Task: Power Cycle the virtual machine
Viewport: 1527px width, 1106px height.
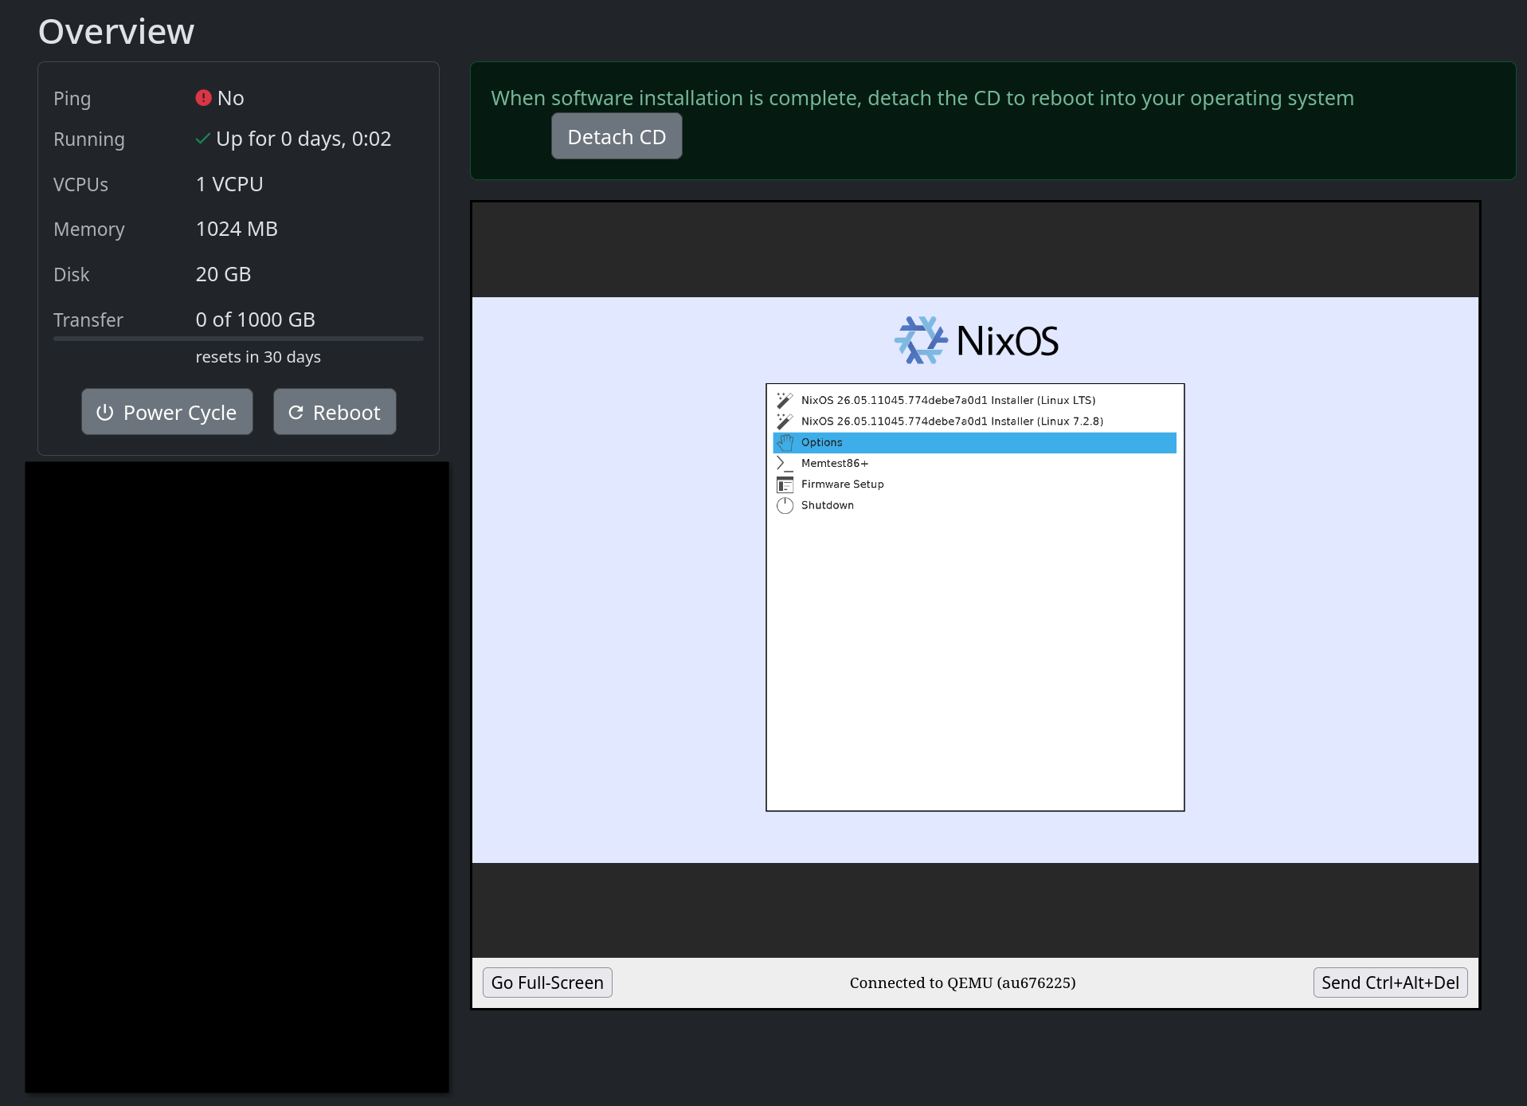Action: 167,412
